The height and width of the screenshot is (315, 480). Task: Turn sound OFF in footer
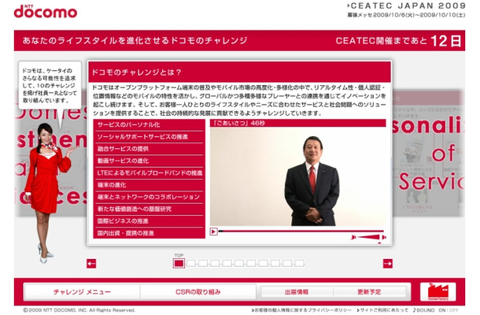454,310
